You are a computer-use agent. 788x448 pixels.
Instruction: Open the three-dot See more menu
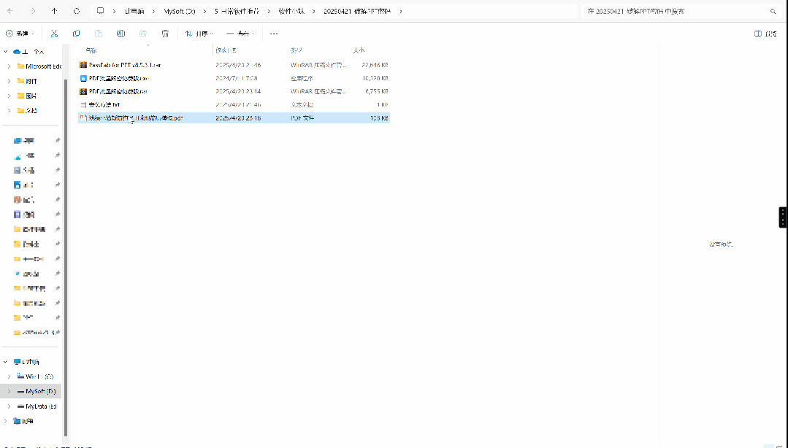(x=274, y=34)
